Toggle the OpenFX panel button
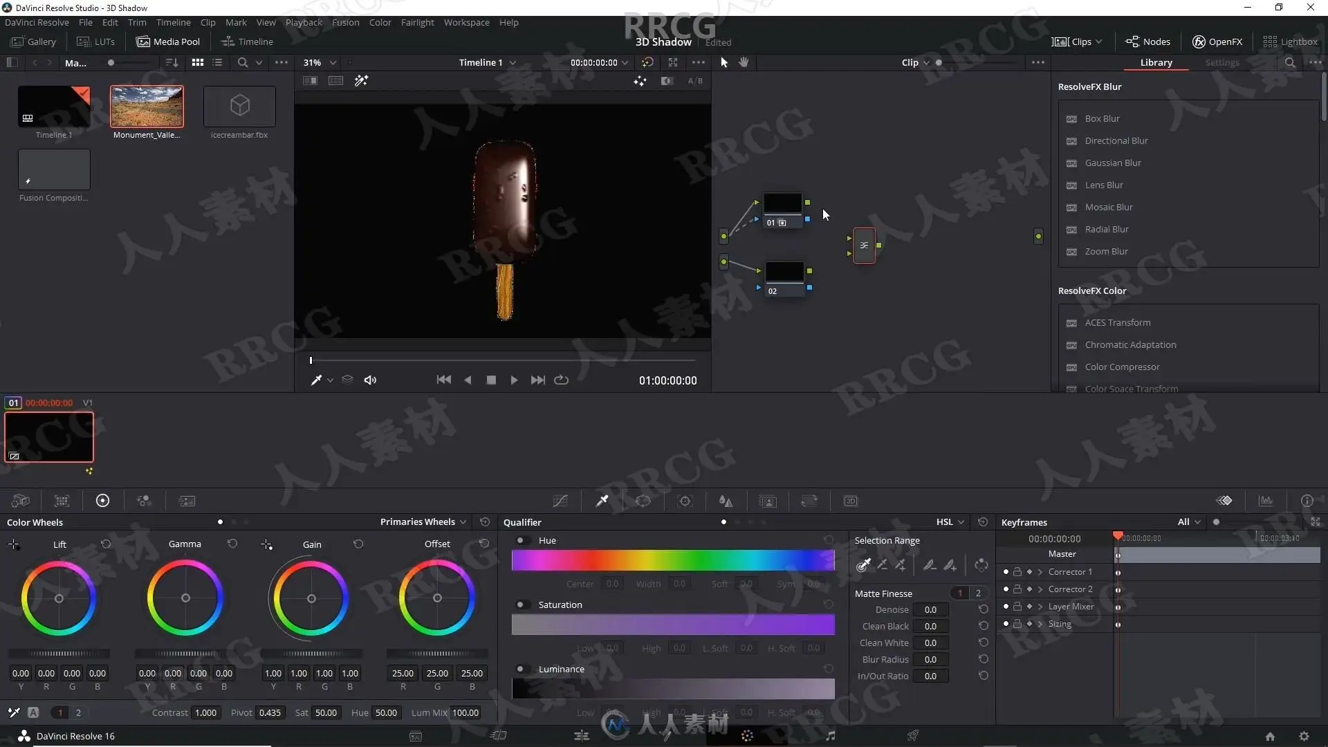Viewport: 1328px width, 747px height. click(x=1217, y=41)
